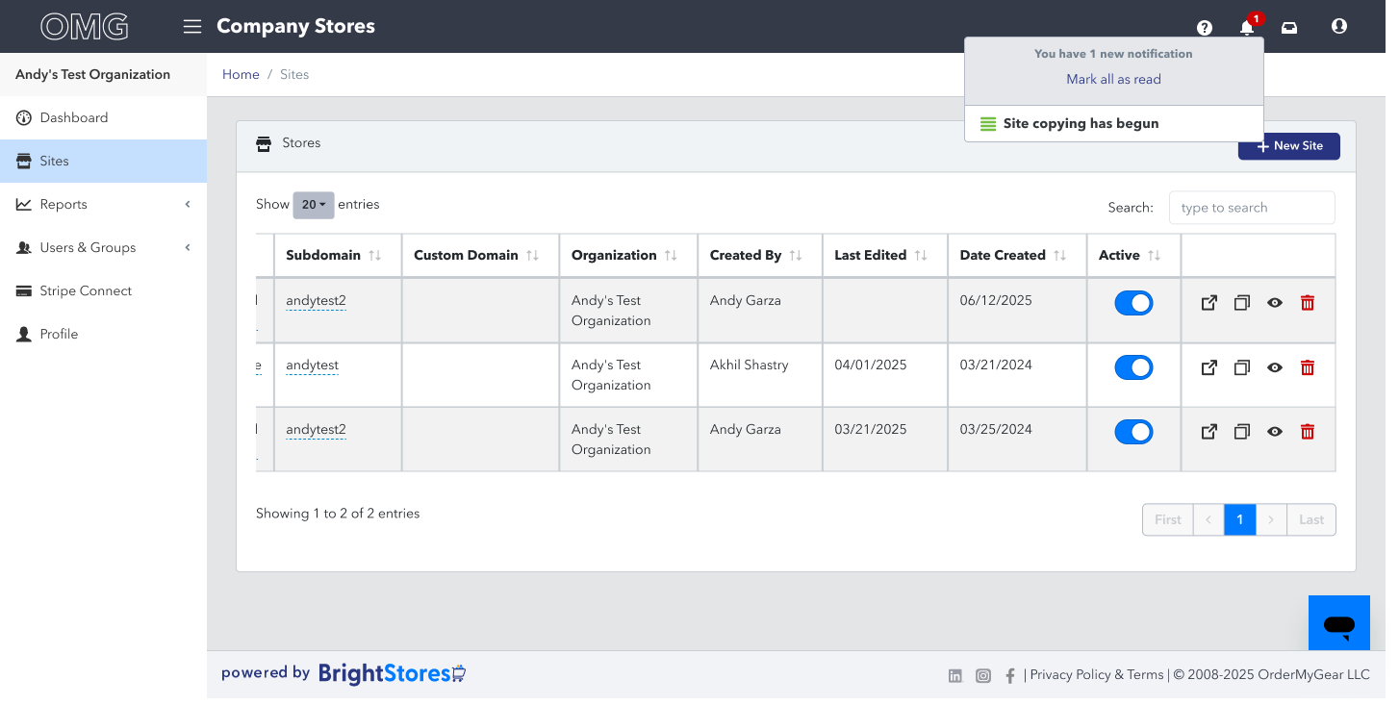This screenshot has height=705, width=1399.
Task: Click the notification bell icon
Action: pos(1247,28)
